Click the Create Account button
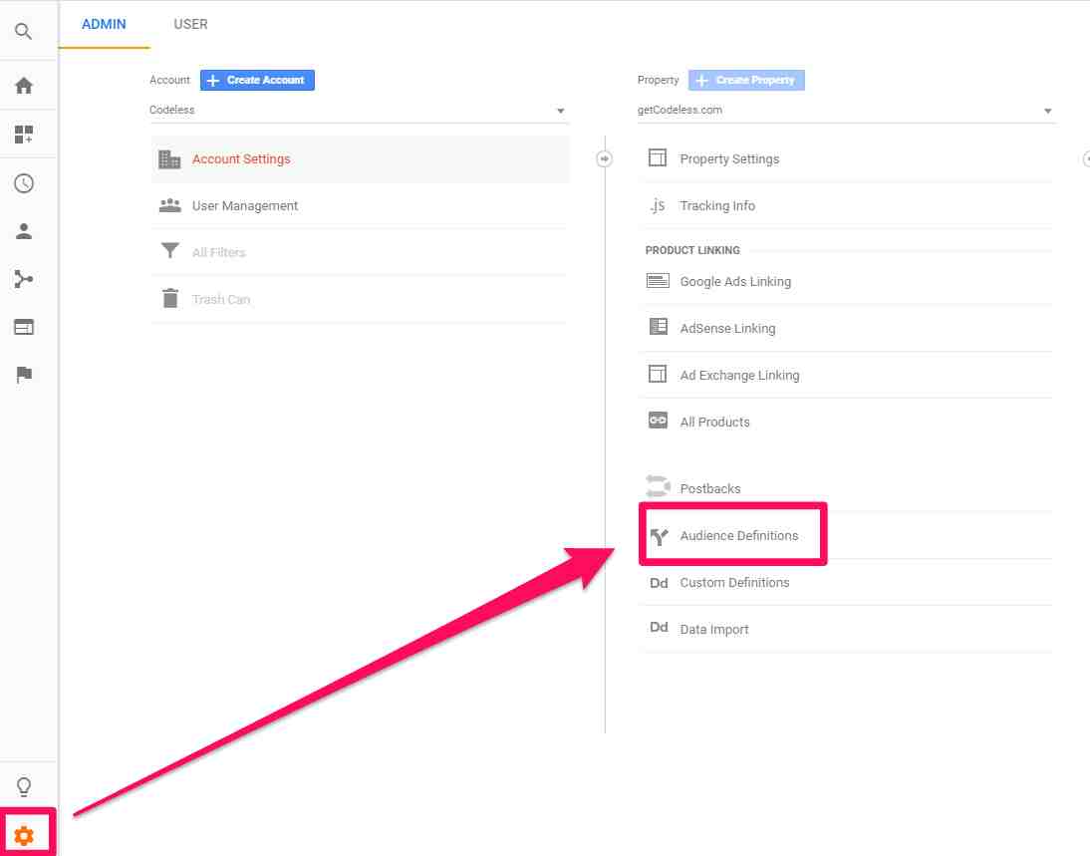This screenshot has width=1090, height=856. click(257, 80)
